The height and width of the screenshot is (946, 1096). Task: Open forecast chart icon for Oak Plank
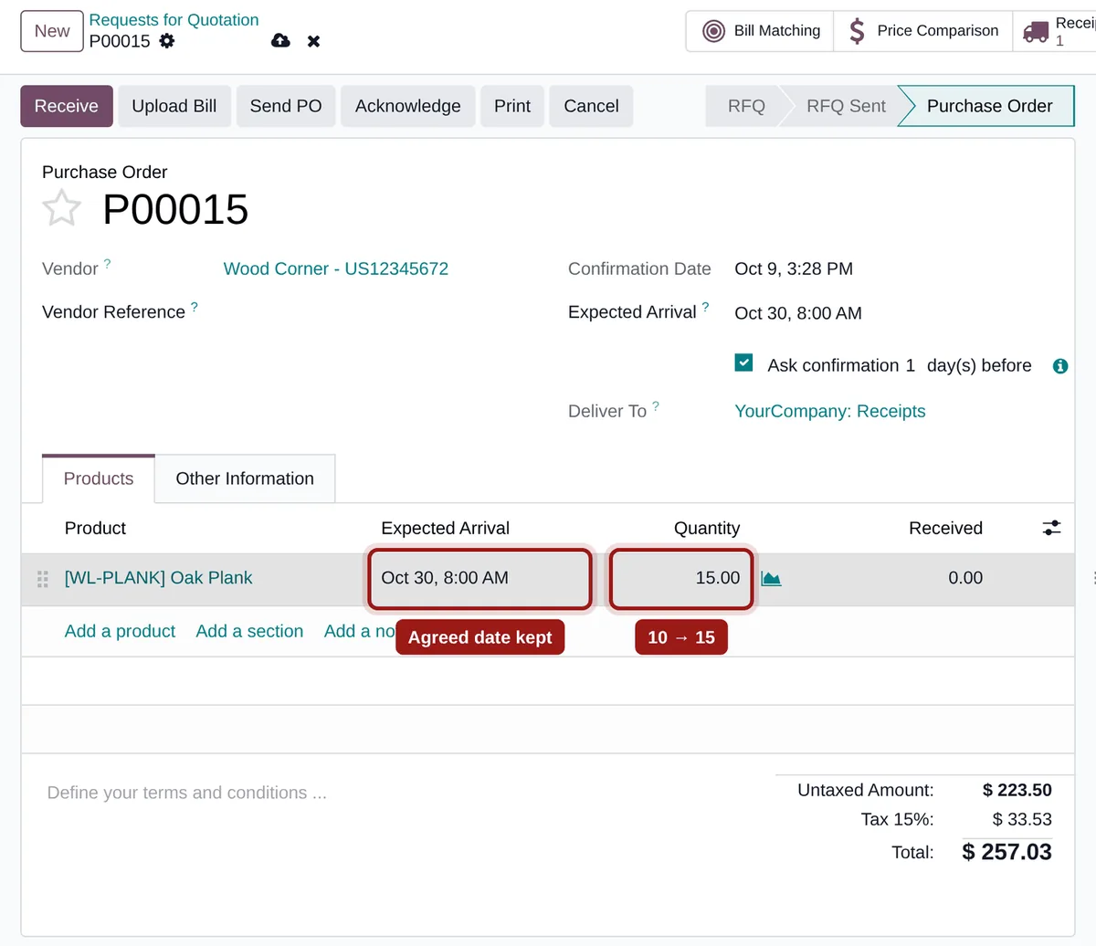771,578
